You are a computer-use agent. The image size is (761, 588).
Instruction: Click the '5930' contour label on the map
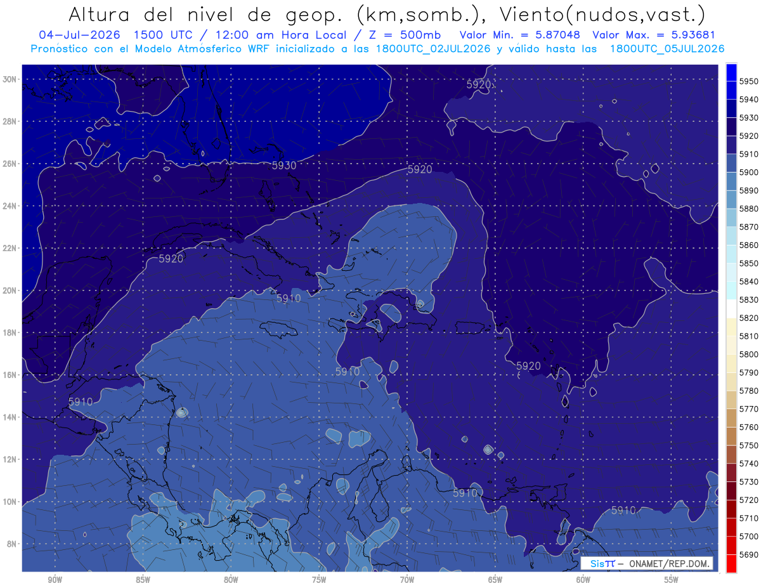[283, 166]
